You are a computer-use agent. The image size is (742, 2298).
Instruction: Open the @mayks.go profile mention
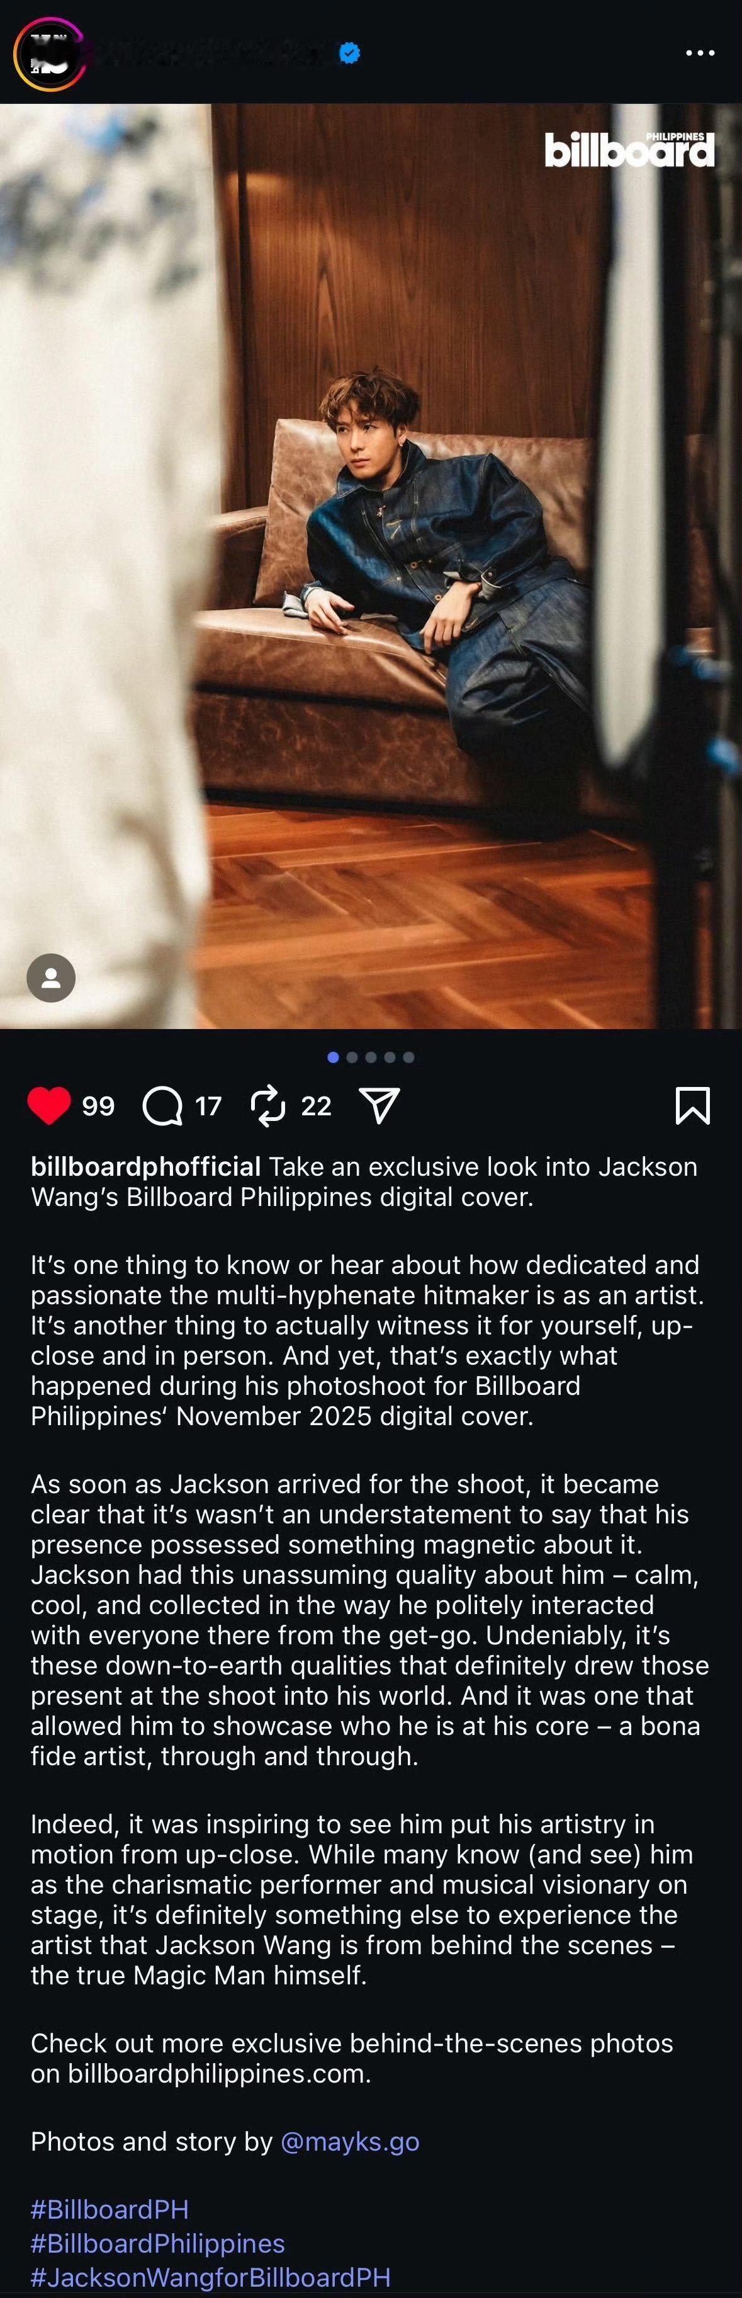349,2141
